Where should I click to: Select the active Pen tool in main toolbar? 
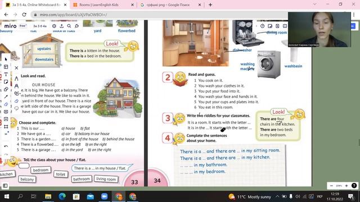[6, 104]
